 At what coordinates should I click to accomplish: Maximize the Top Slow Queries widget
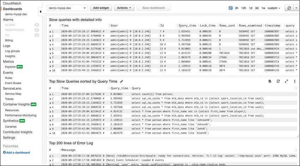(286, 81)
